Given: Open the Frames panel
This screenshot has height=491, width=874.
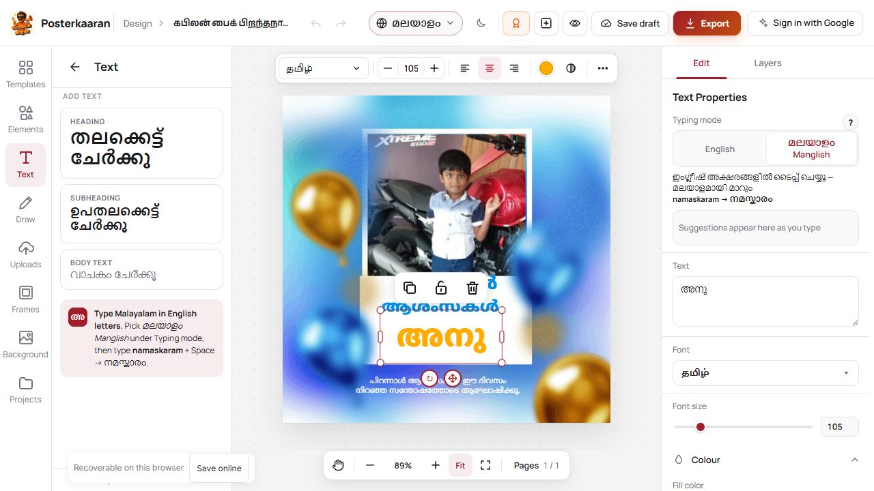Looking at the screenshot, I should [x=25, y=300].
